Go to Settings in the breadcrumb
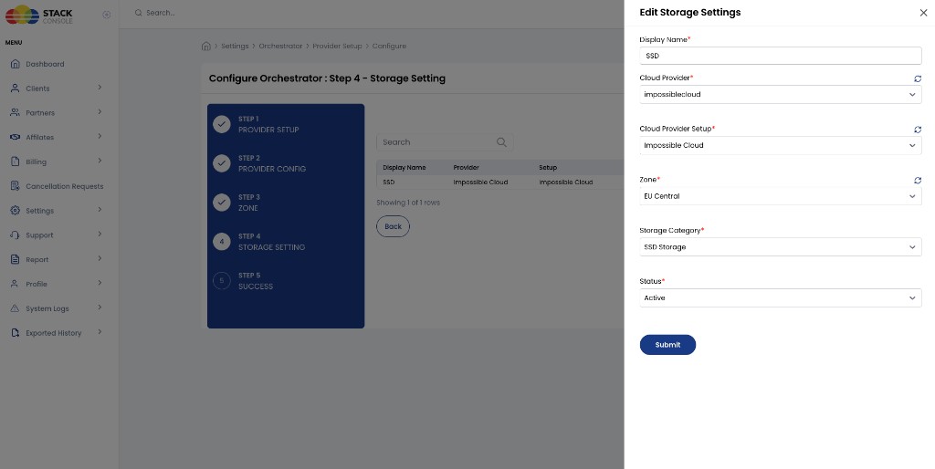The width and height of the screenshot is (935, 469). [x=235, y=46]
